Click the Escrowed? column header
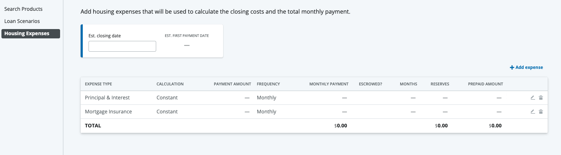 [370, 84]
